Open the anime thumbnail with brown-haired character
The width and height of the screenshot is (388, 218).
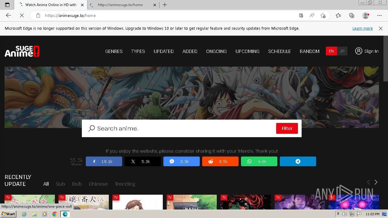tap(138, 202)
